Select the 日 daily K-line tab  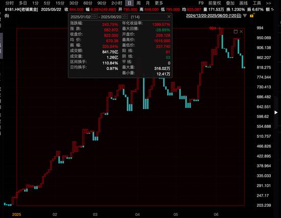129,3
